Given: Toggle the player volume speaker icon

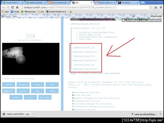Looking at the screenshot, I should (133, 16).
